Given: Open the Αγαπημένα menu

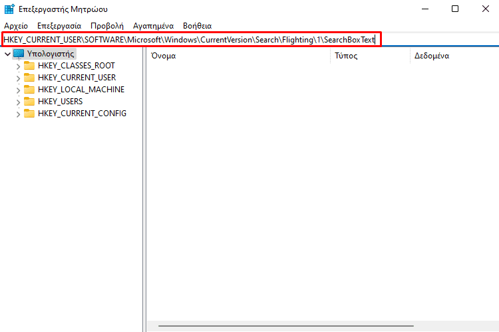Looking at the screenshot, I should coord(154,26).
